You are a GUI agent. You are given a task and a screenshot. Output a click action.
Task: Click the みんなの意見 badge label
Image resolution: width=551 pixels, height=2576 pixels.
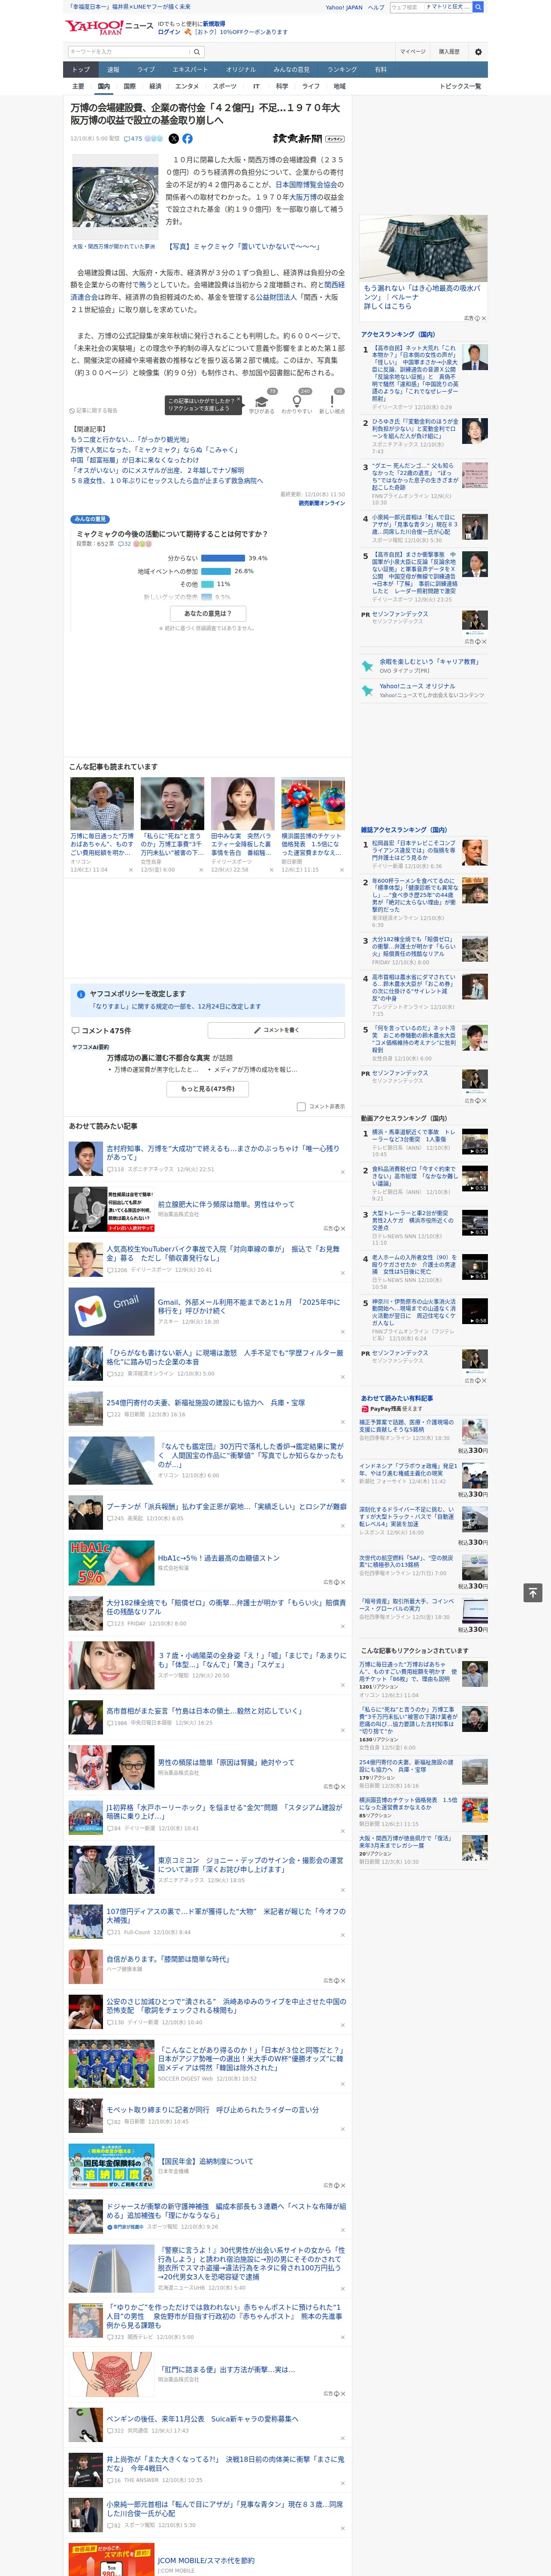[x=90, y=520]
